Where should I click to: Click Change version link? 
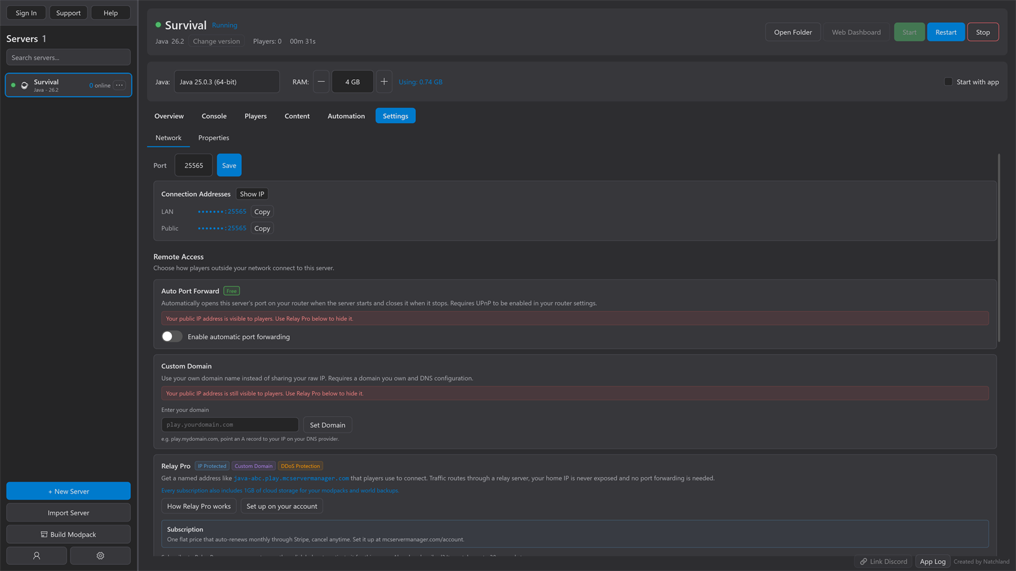217,41
